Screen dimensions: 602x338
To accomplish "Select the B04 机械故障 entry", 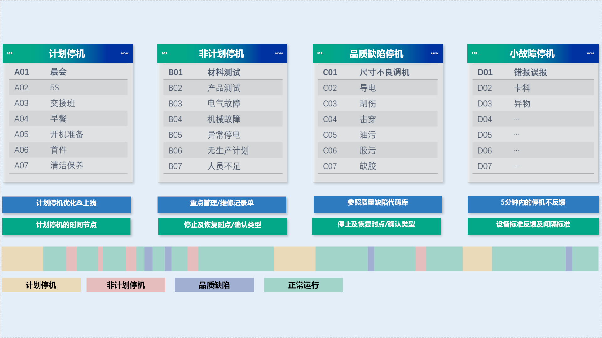I will tap(222, 119).
